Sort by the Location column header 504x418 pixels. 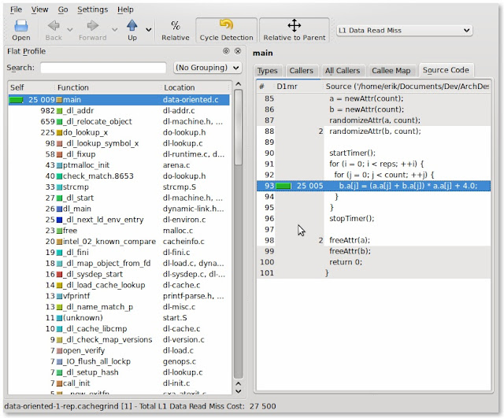coord(196,87)
